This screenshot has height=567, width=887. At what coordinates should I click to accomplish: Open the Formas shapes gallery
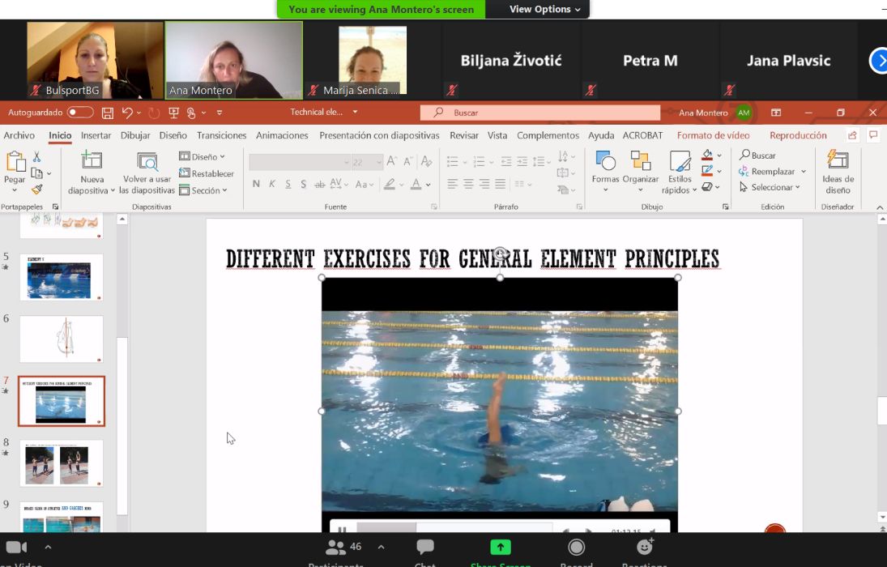click(605, 172)
